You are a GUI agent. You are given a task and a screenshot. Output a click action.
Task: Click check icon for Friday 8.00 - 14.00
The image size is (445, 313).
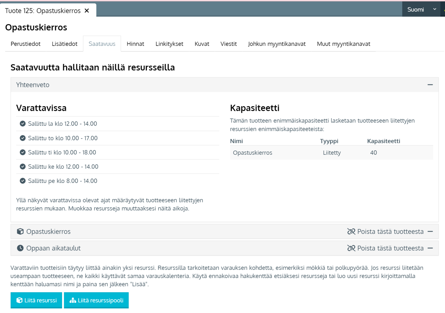tap(23, 181)
